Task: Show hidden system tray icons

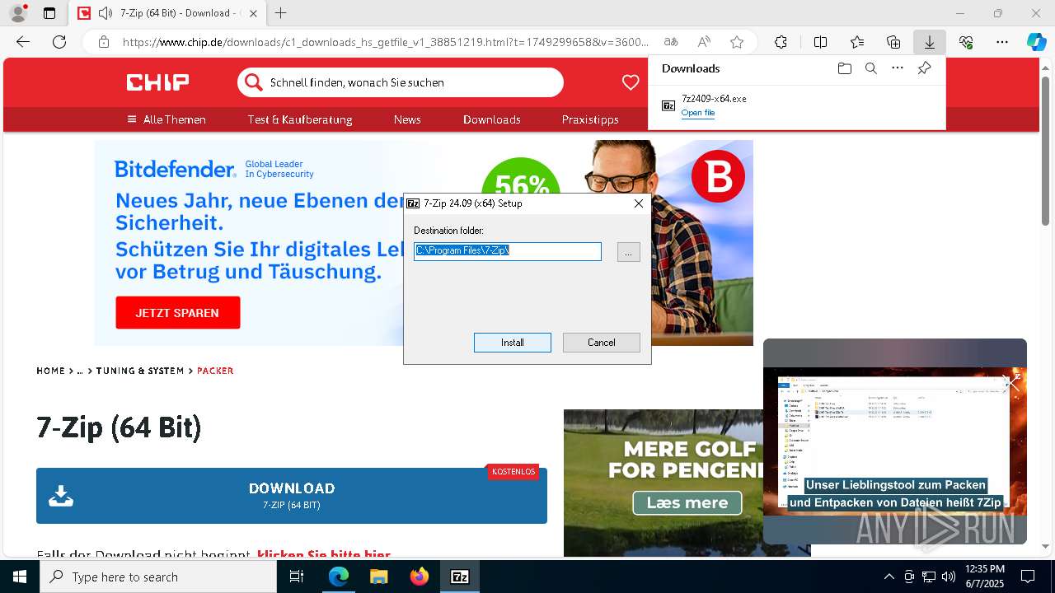Action: pos(889,577)
